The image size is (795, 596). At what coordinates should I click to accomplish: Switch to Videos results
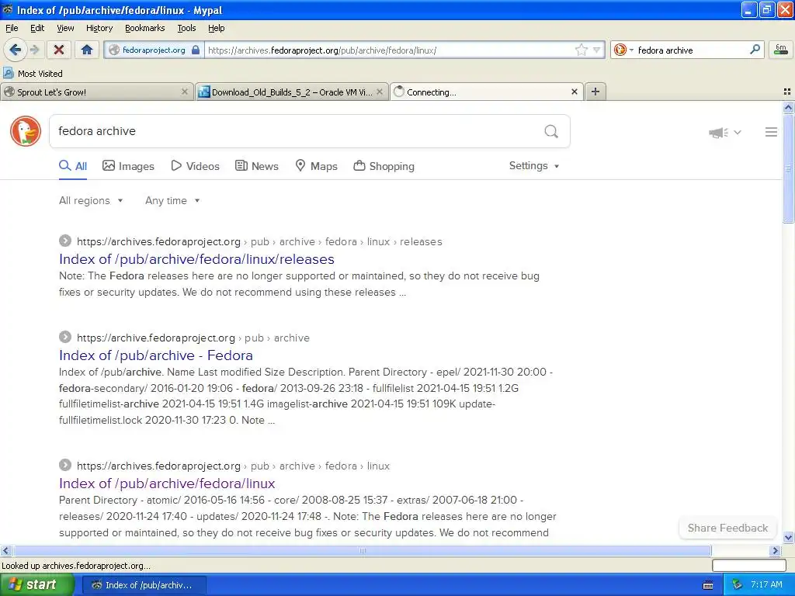(195, 166)
